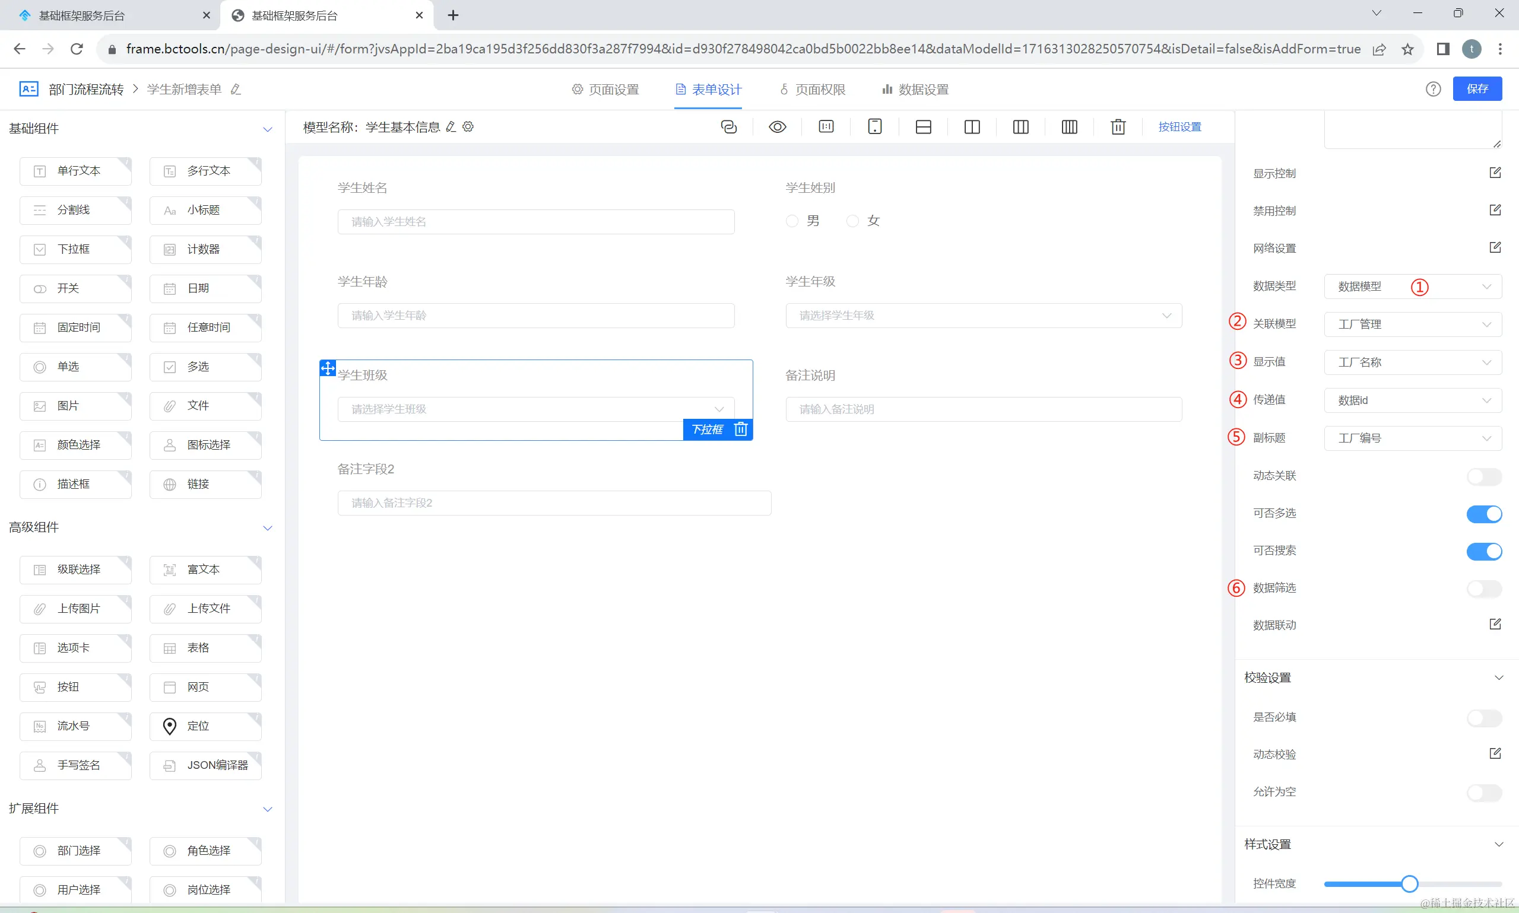Click the trash icon in form toolbar
The width and height of the screenshot is (1519, 913).
pyautogui.click(x=1118, y=127)
